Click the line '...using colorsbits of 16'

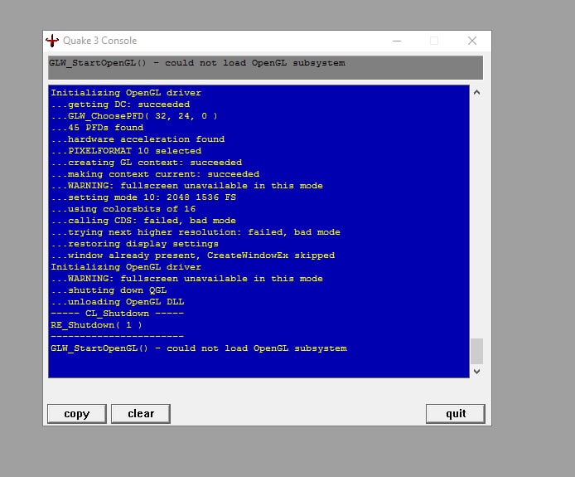pyautogui.click(x=123, y=209)
